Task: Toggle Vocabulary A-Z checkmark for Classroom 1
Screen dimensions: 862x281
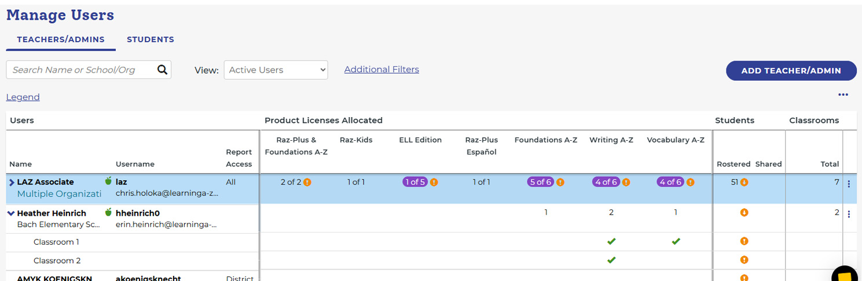Action: 676,242
